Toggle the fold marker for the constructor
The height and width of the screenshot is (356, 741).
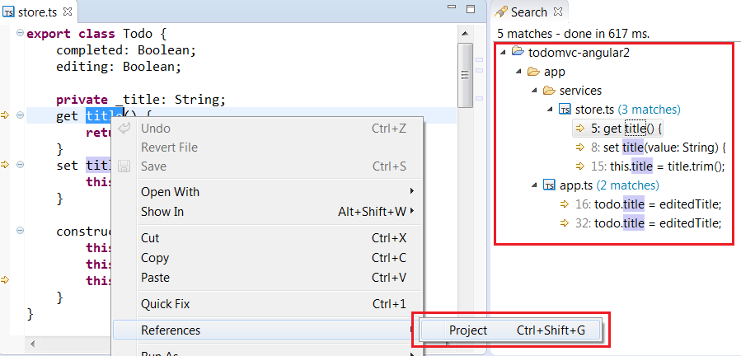(x=20, y=232)
